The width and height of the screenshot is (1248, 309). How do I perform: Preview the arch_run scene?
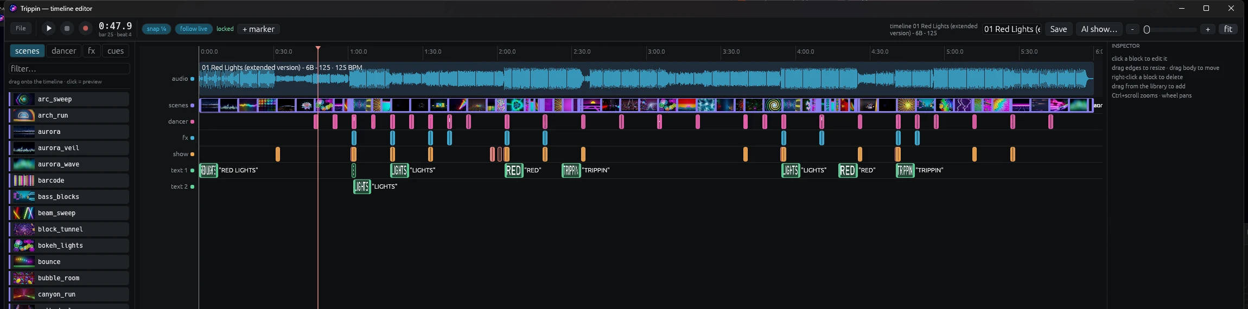pos(69,115)
